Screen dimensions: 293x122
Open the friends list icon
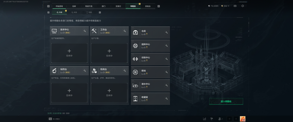pos(221,119)
